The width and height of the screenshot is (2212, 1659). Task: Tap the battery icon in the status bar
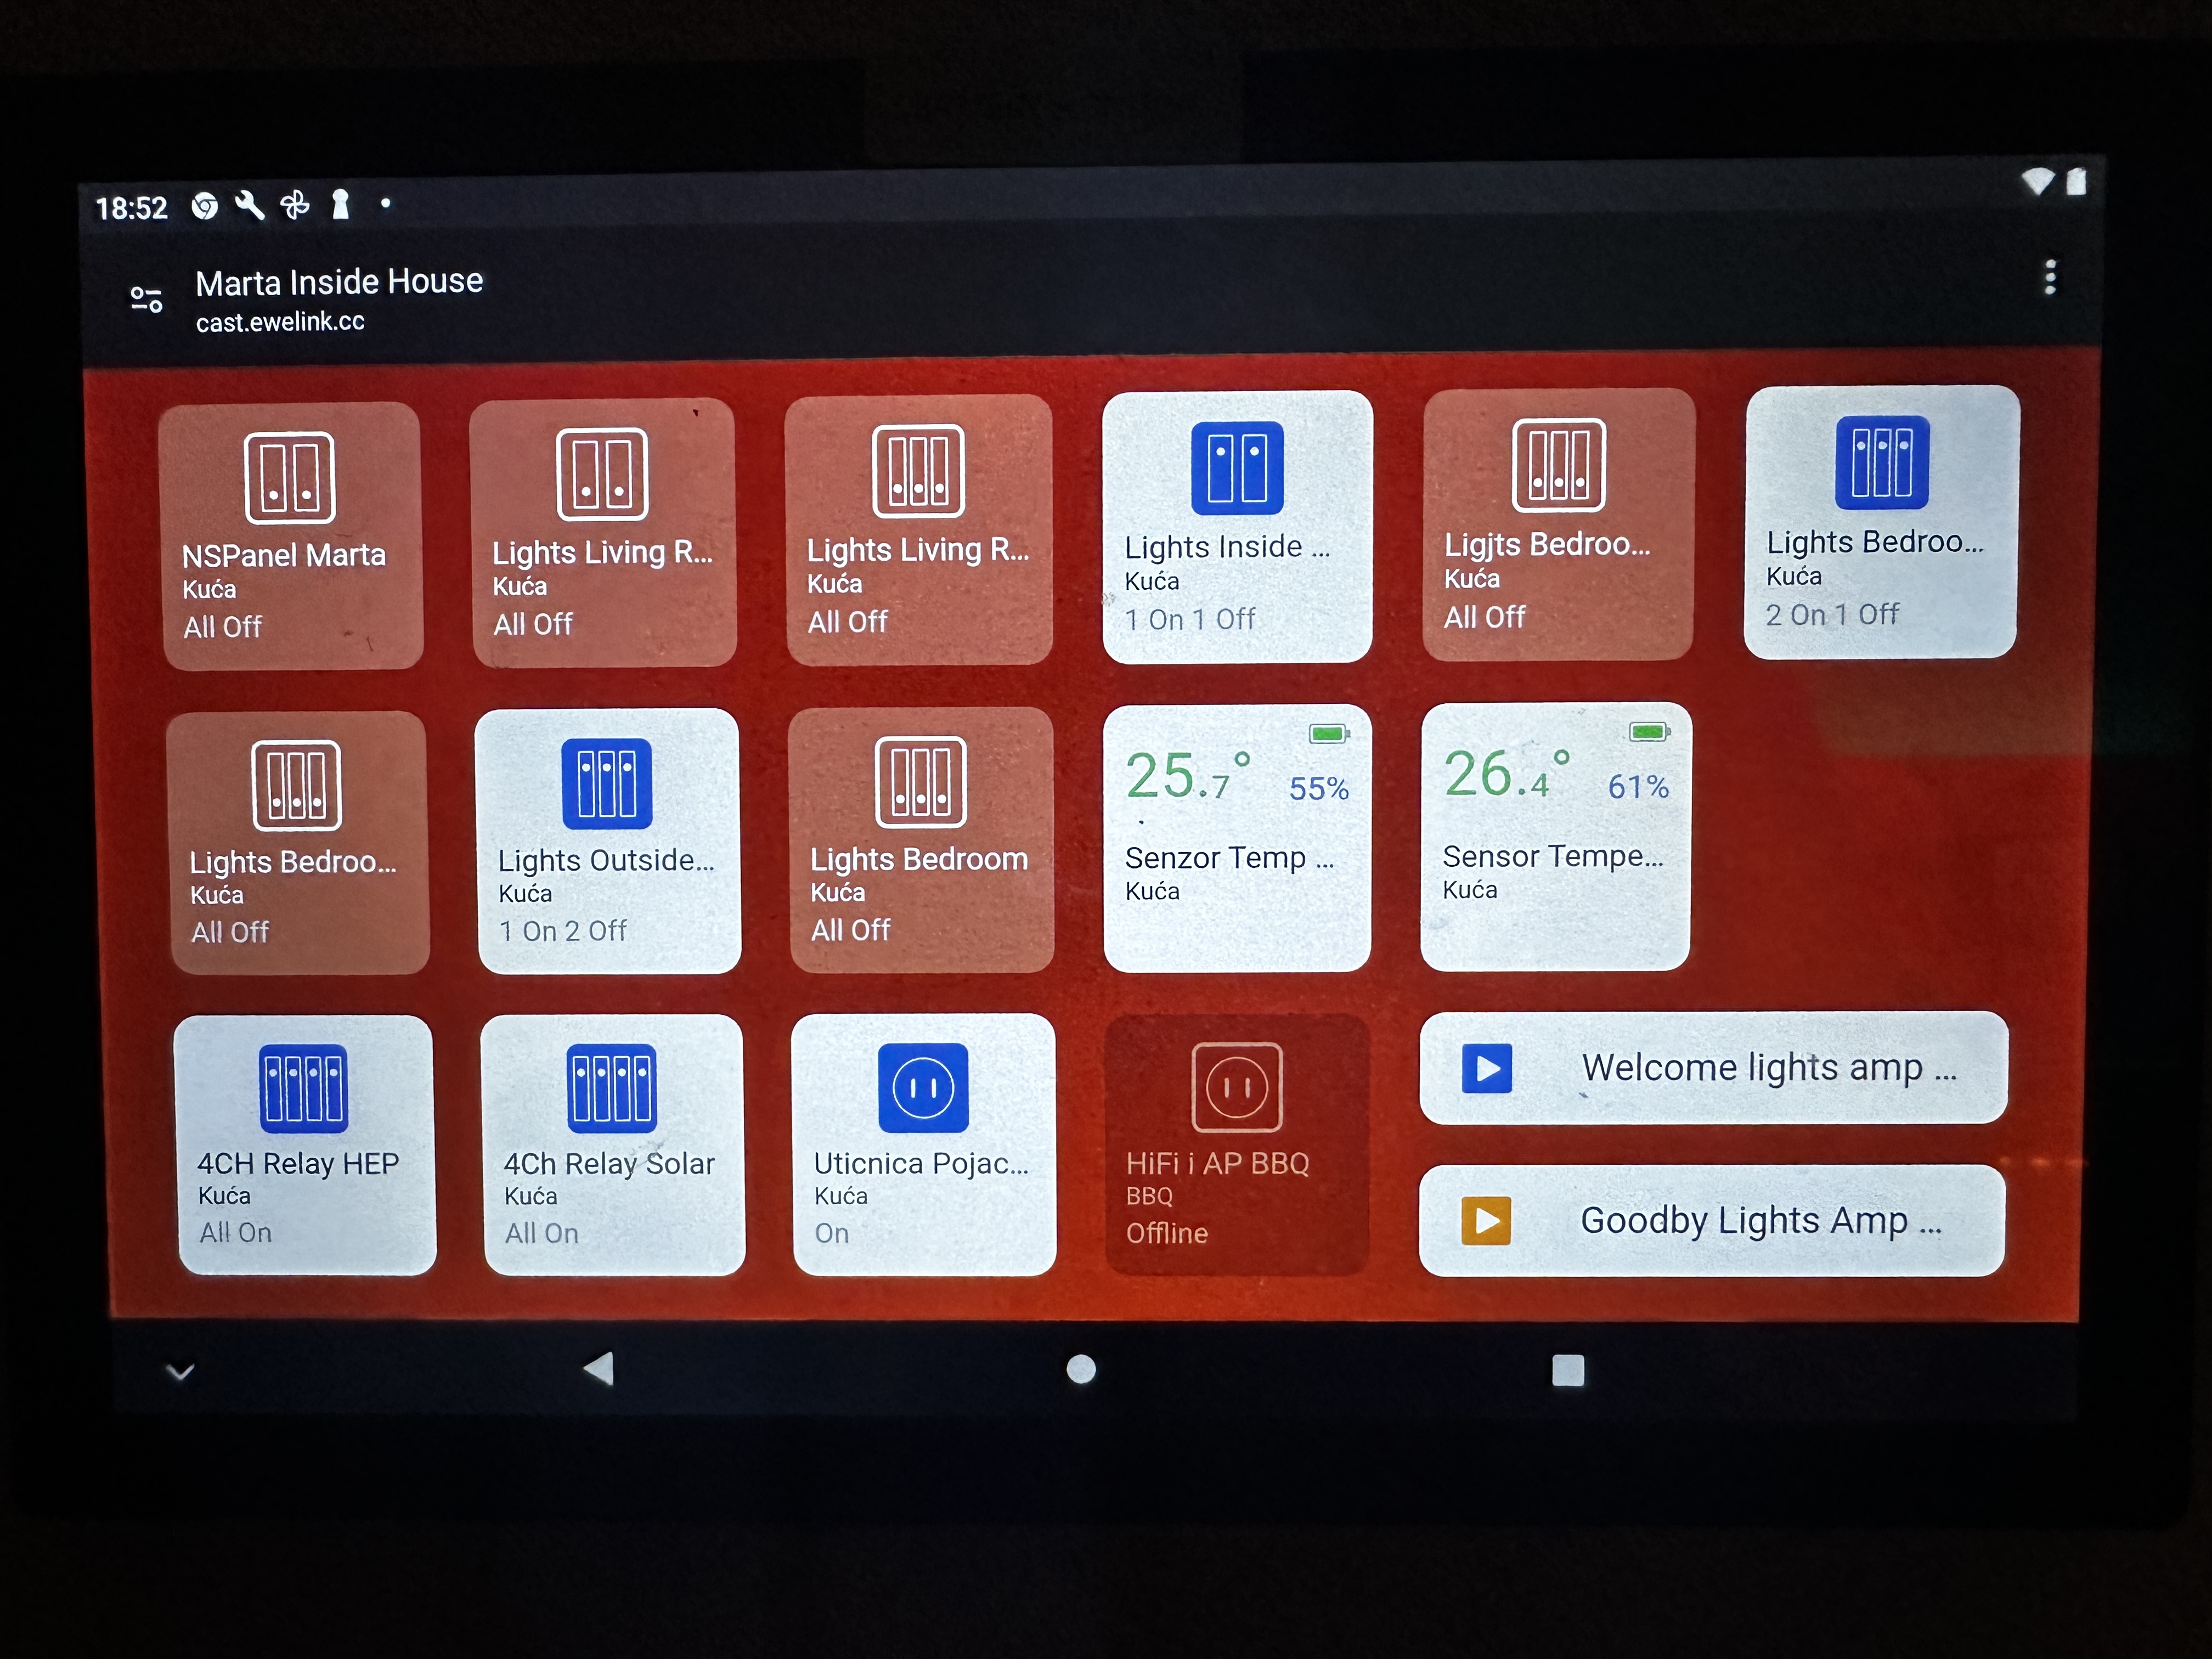click(x=2077, y=181)
